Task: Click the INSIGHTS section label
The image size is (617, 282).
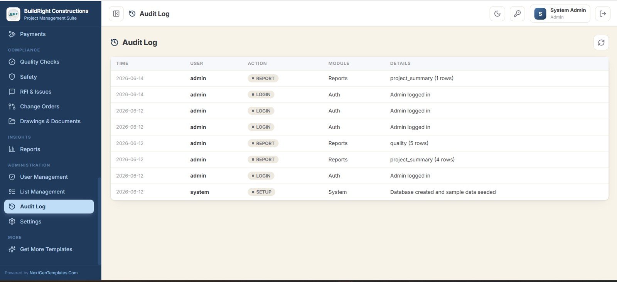Action: coord(19,137)
